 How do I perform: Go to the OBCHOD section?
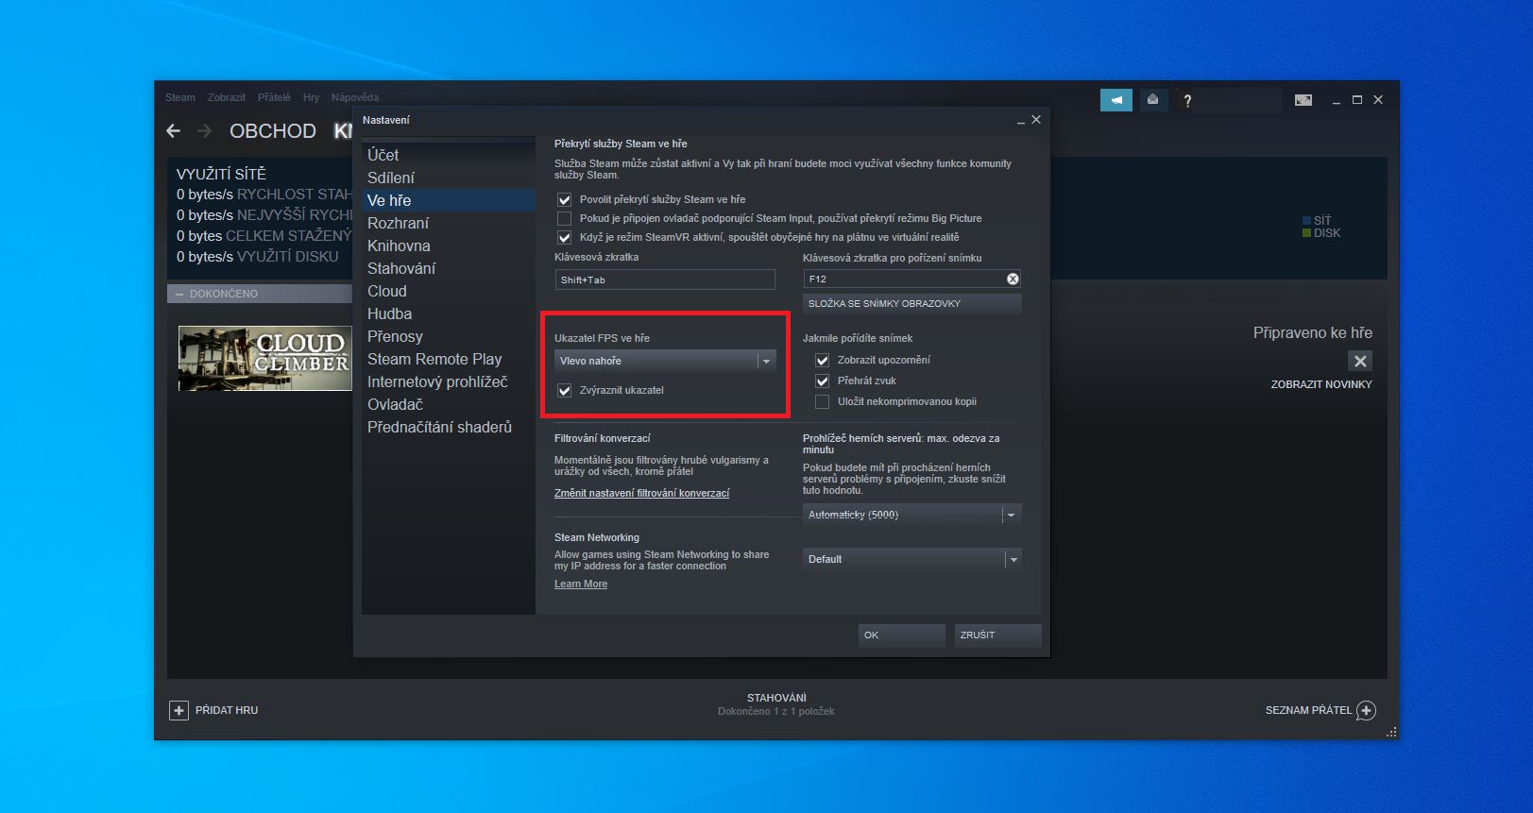click(273, 131)
